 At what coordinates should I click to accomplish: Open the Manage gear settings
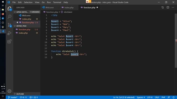click(9, 91)
